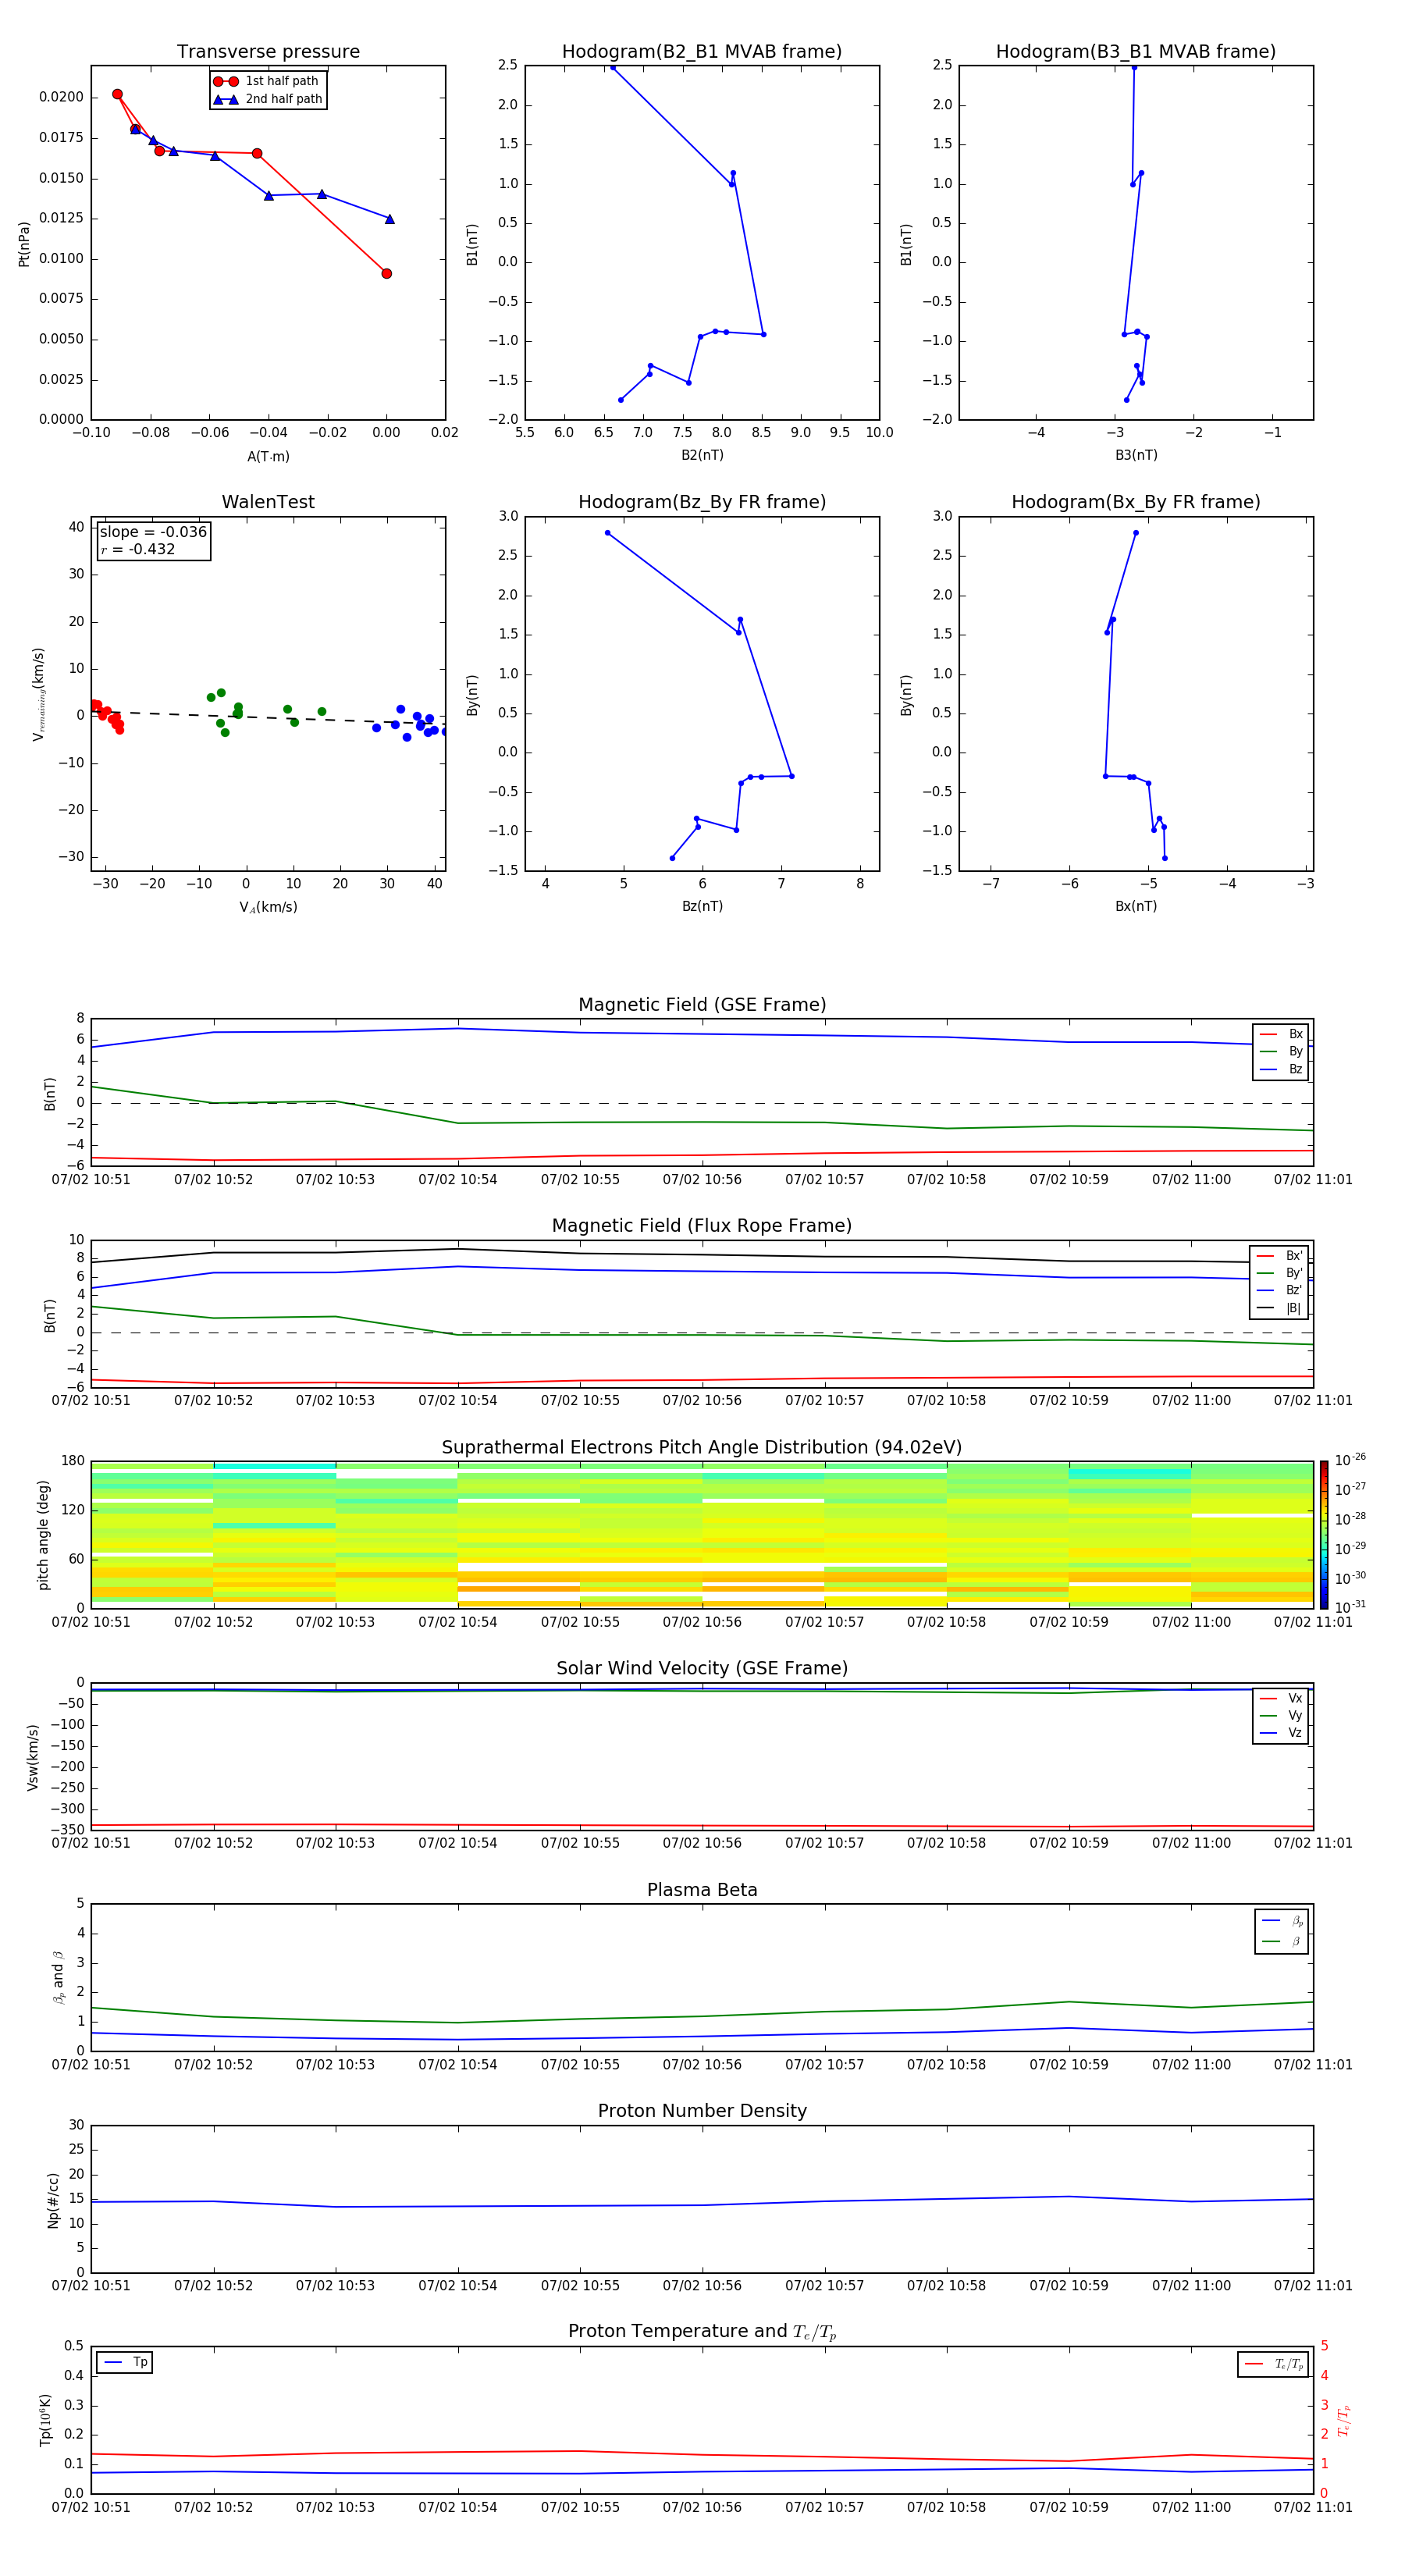Click the 'Proton Temperature and Te/Tp' title

702,2331
